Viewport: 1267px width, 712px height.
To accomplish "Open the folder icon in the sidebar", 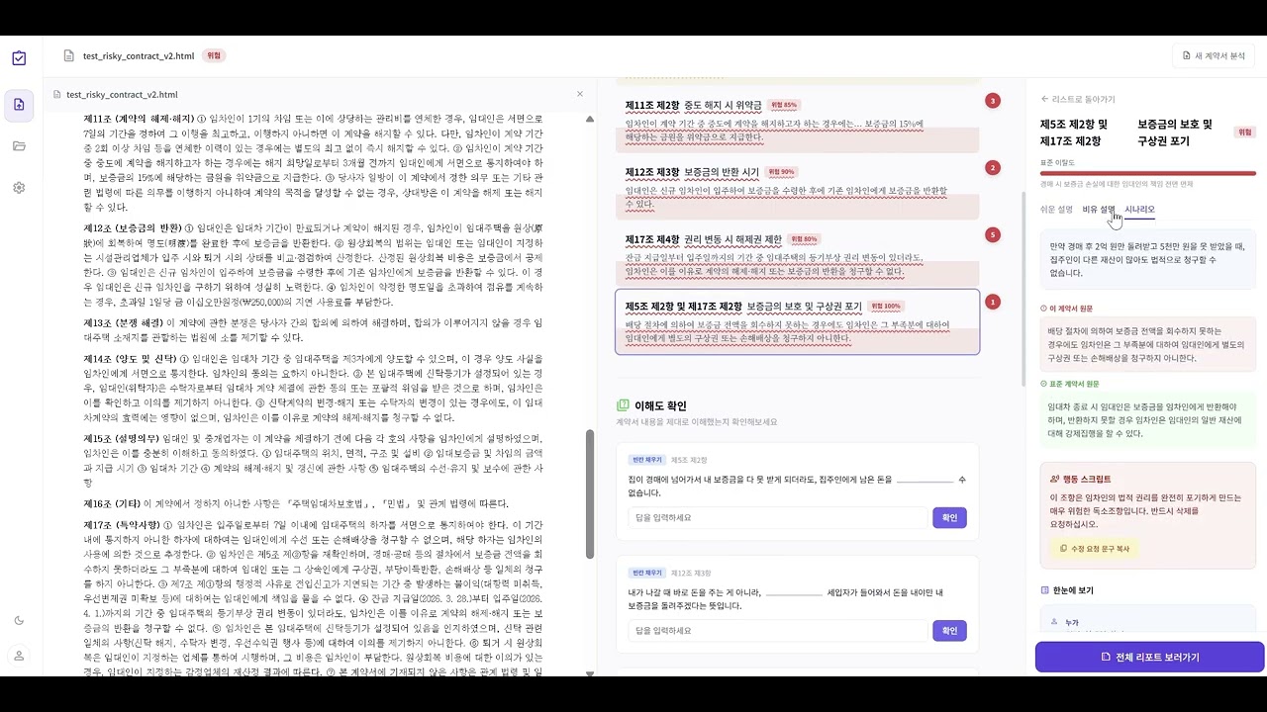I will [19, 146].
